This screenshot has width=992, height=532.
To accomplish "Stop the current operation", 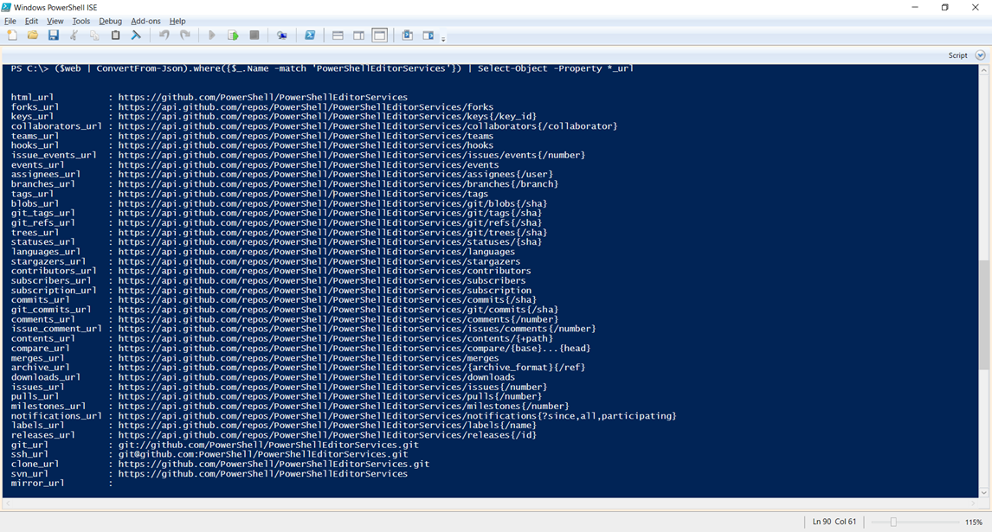I will [254, 35].
